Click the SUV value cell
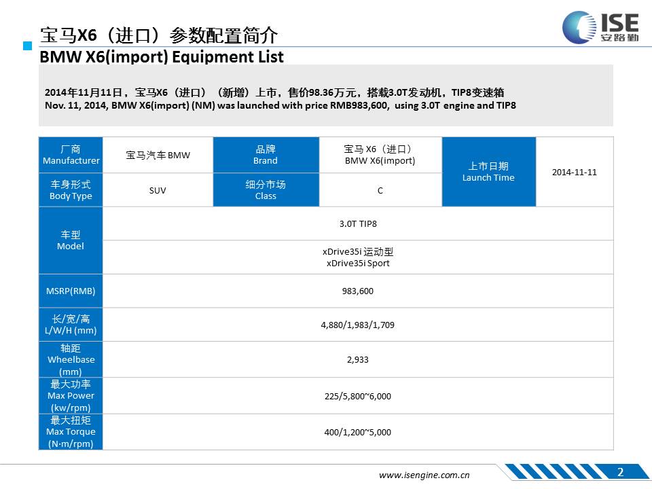 (158, 190)
